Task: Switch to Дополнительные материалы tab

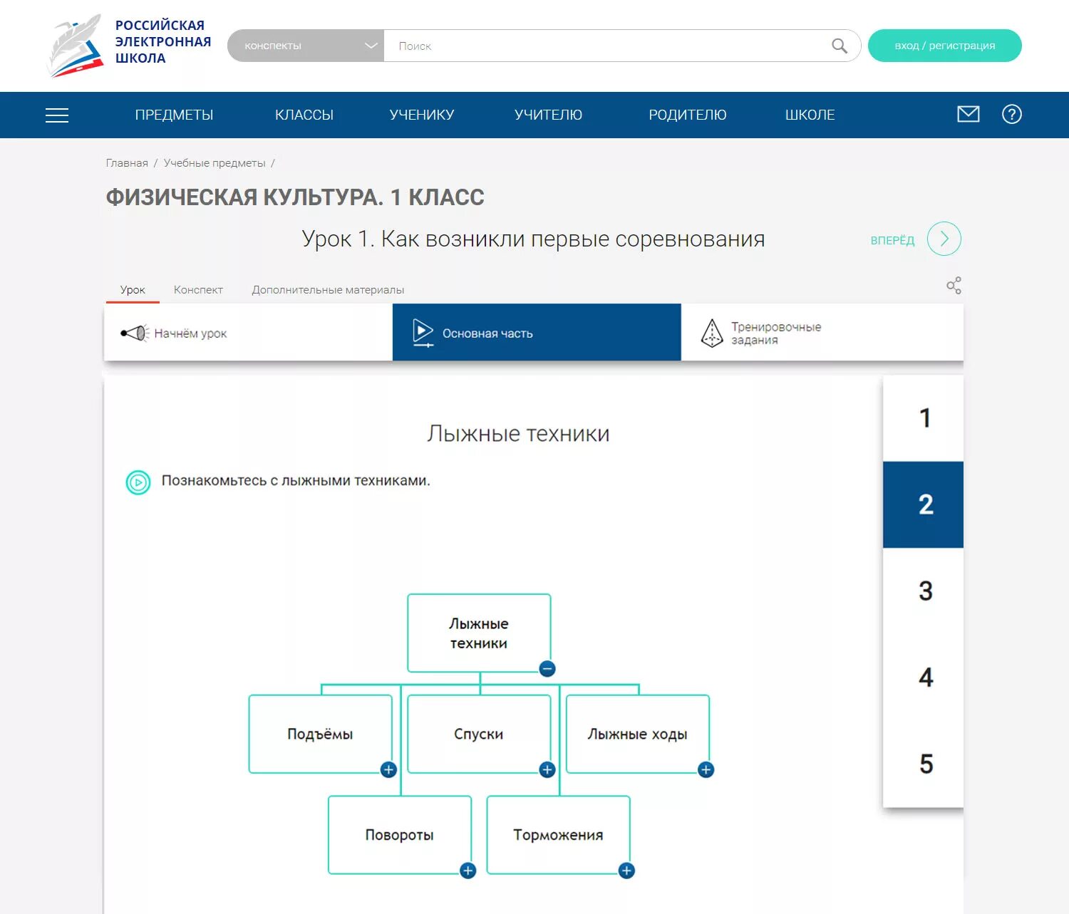Action: [328, 290]
